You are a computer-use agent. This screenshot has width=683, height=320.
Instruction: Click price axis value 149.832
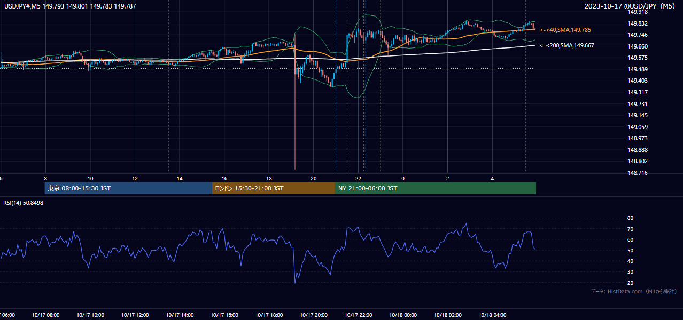click(637, 23)
